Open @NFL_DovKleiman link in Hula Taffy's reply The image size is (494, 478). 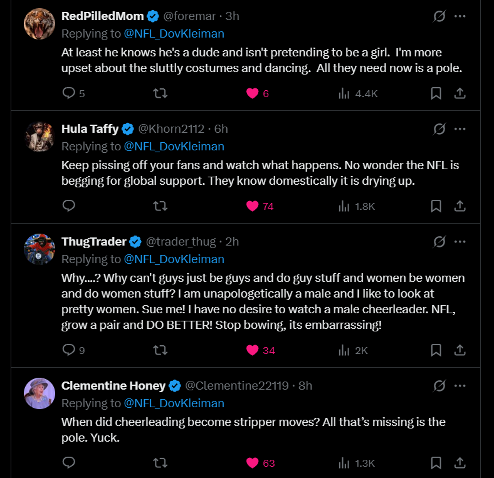click(x=174, y=146)
